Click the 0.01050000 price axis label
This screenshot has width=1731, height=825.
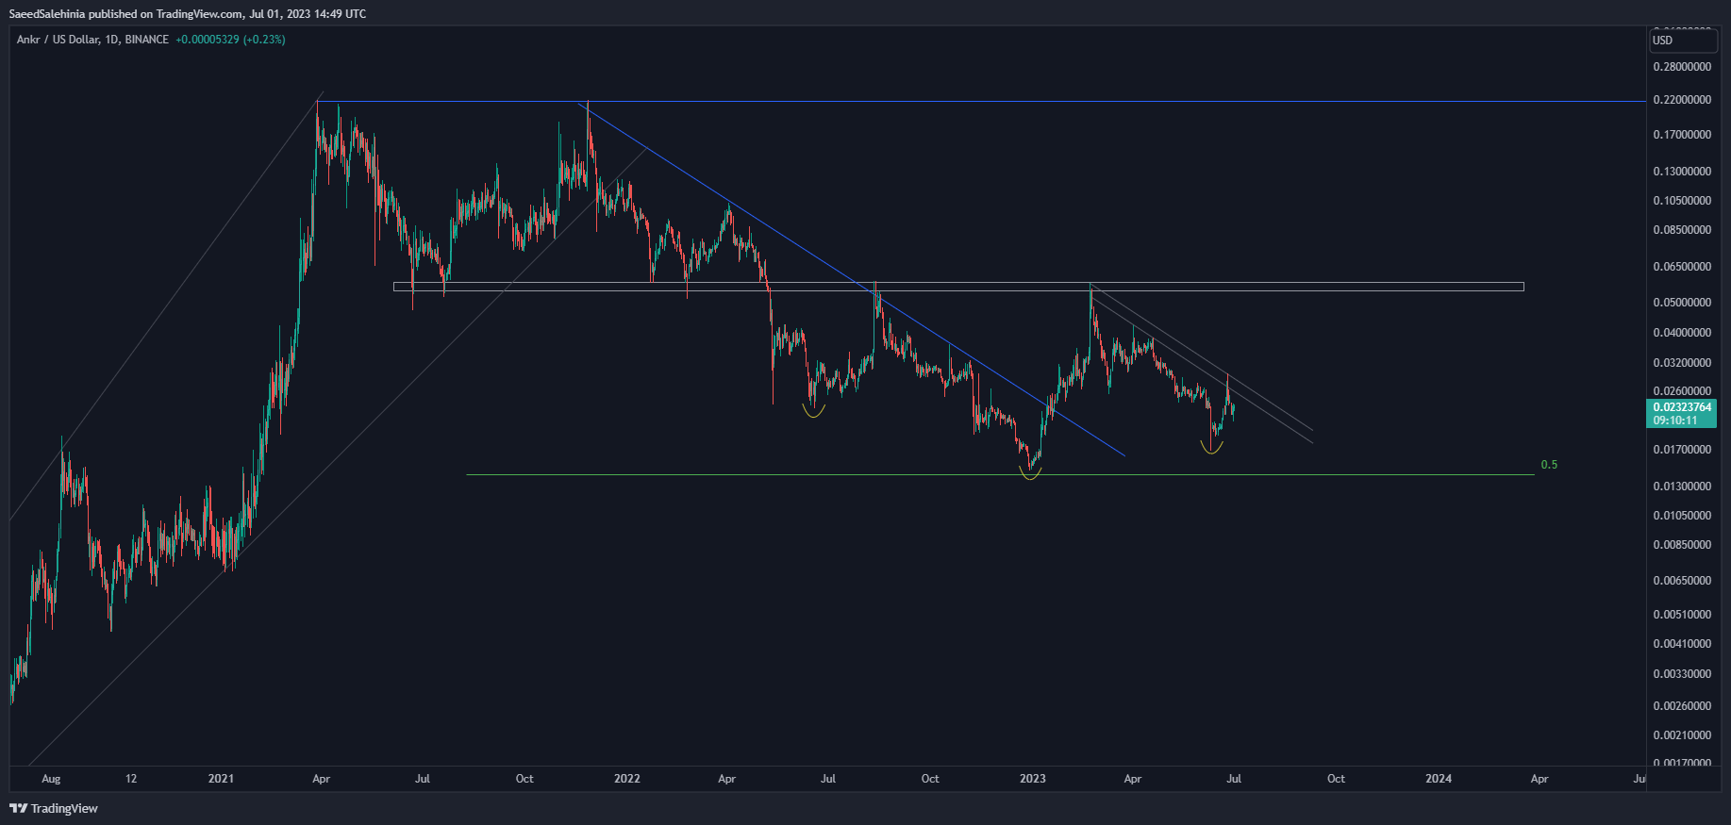[1682, 516]
